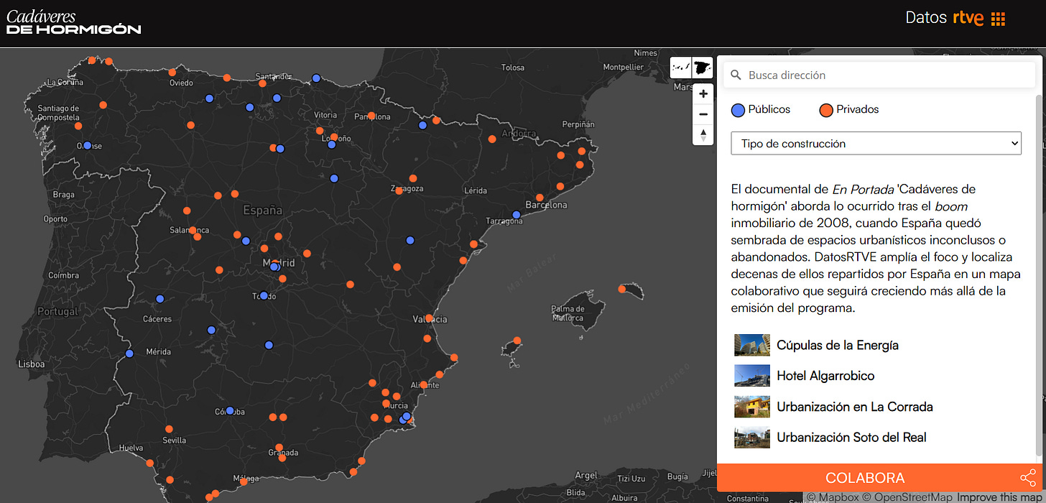Switch map to Canary Islands view
This screenshot has height=503, width=1046.
point(680,68)
